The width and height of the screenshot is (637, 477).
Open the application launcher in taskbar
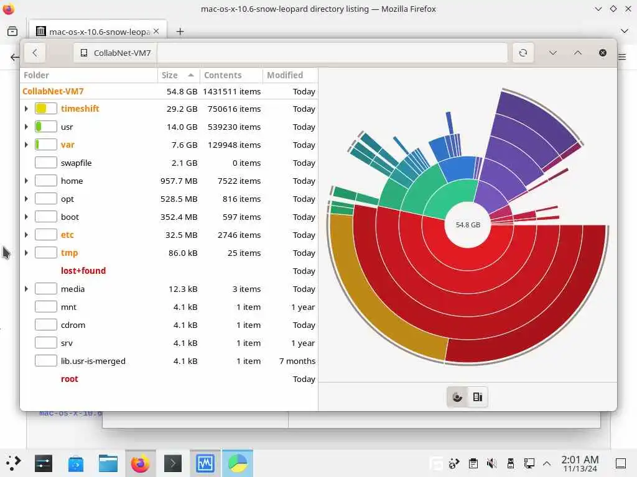point(13,463)
